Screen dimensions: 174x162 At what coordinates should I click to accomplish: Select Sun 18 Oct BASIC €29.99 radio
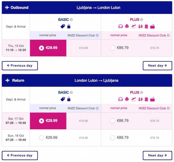coord(41,138)
